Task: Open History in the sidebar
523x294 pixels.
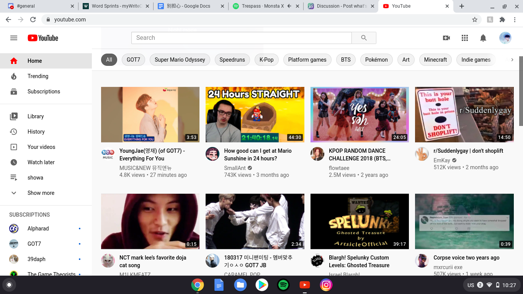Action: [46, 132]
